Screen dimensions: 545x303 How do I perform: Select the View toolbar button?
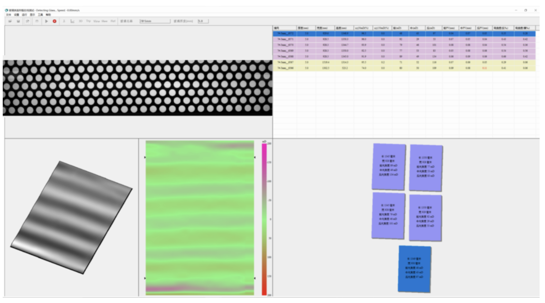click(x=96, y=21)
